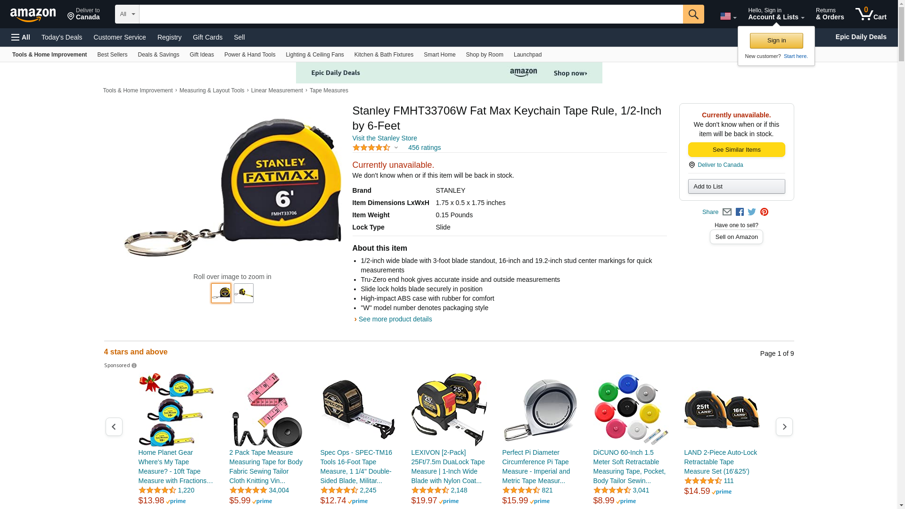The image size is (905, 509).
Task: Open the All hamburger menu
Action: (21, 37)
